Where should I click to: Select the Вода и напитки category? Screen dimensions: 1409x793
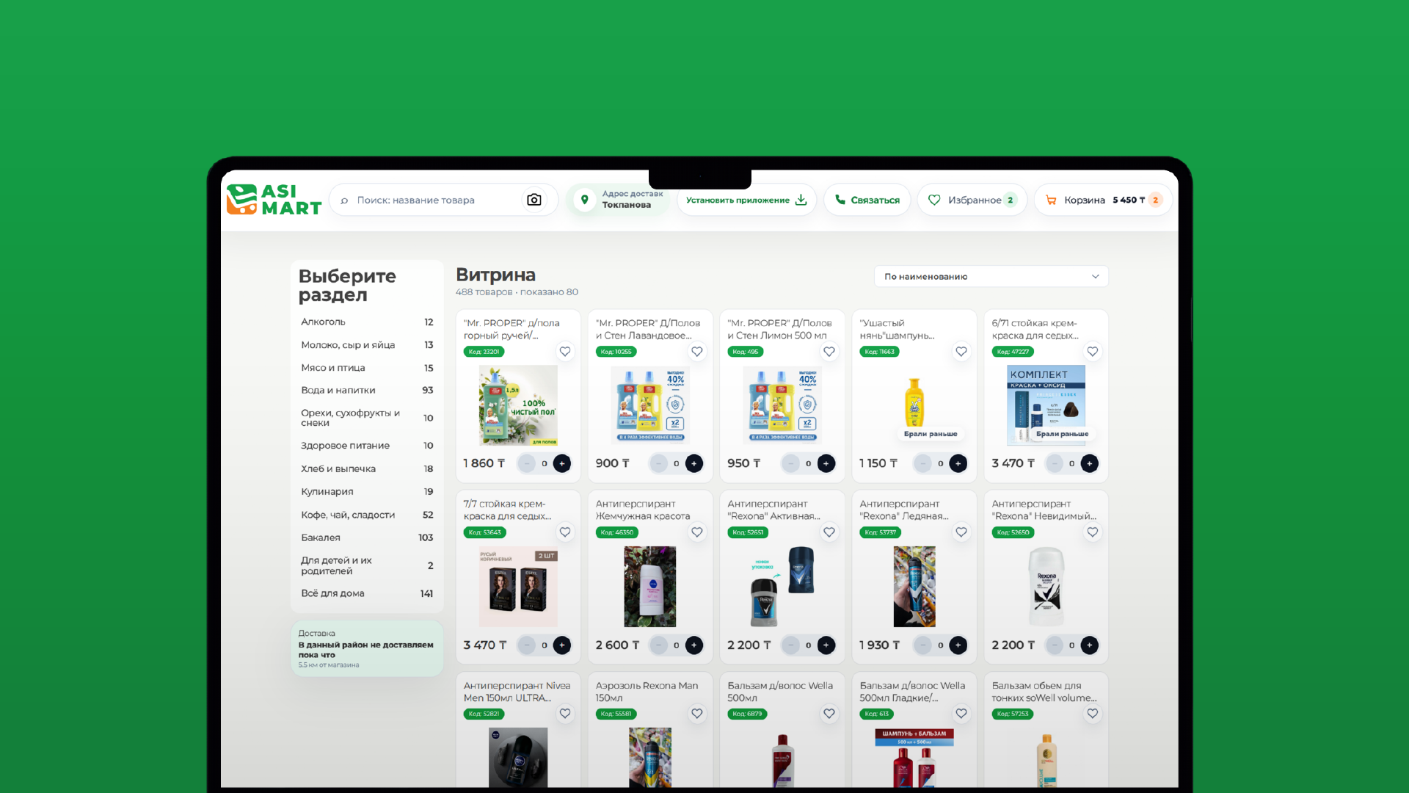click(x=367, y=391)
